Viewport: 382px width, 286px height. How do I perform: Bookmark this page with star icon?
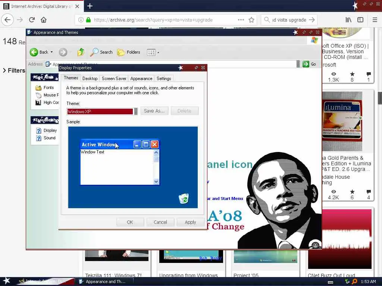tap(251, 20)
